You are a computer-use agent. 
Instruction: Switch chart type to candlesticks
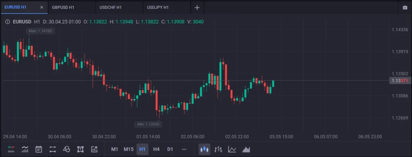pyautogui.click(x=204, y=149)
